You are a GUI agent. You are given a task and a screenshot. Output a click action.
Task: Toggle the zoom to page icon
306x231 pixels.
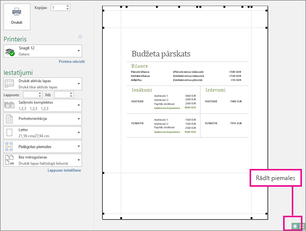pyautogui.click(x=302, y=226)
